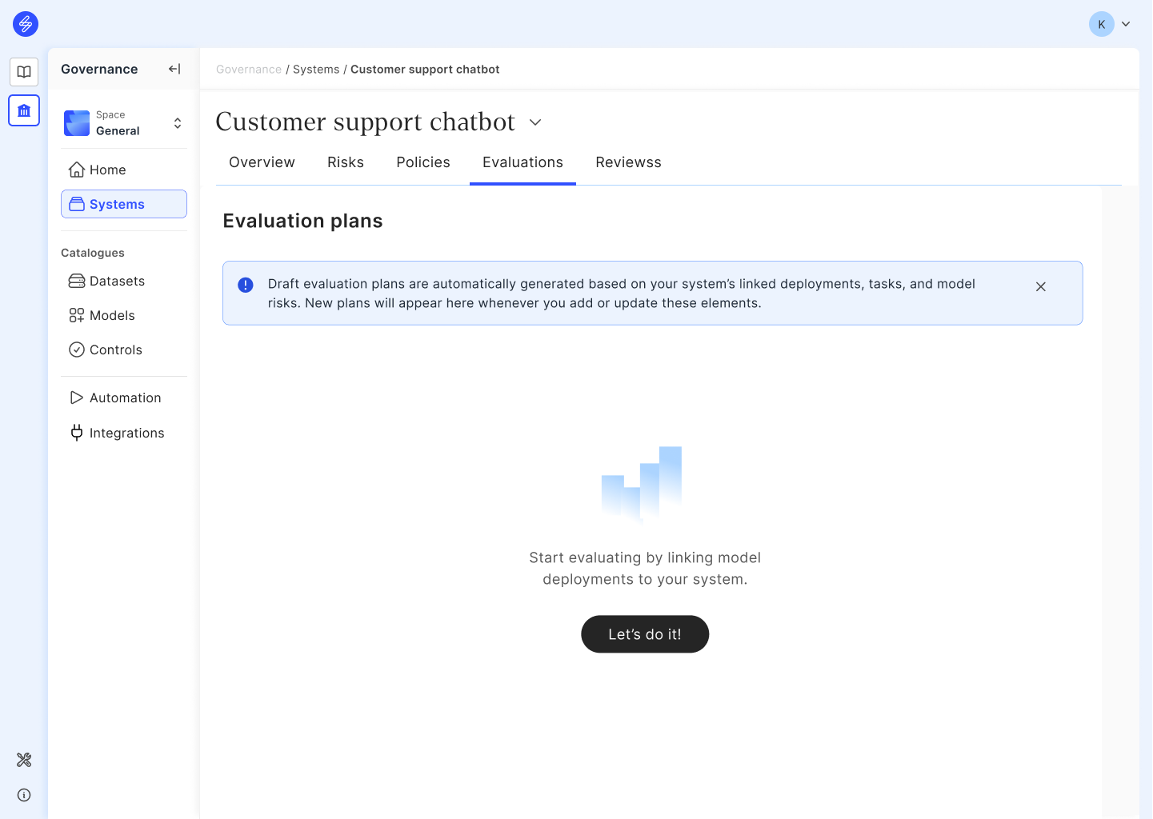Screen dimensions: 1153x819
Task: Click the blue info icon in banner
Action: click(x=246, y=285)
